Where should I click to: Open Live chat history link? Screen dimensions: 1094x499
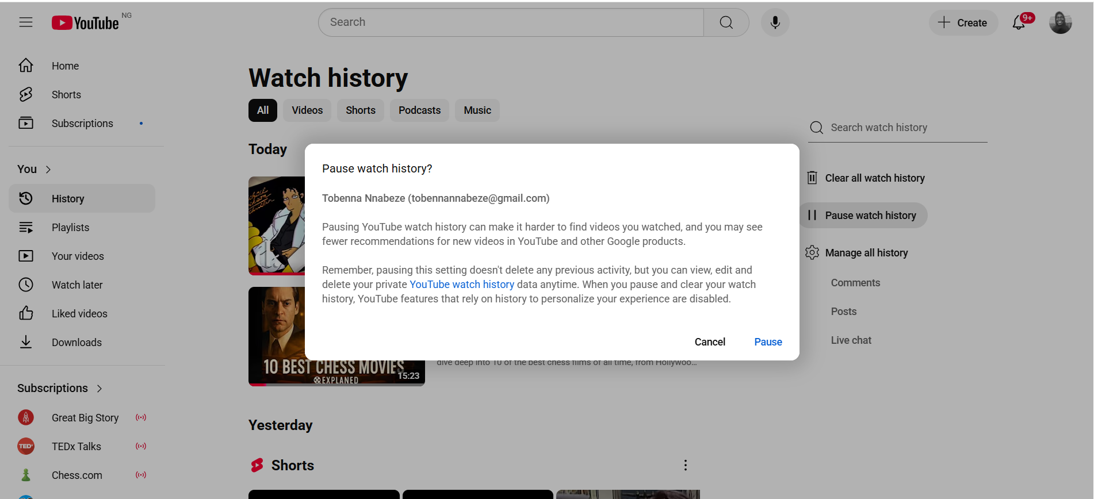click(x=851, y=340)
